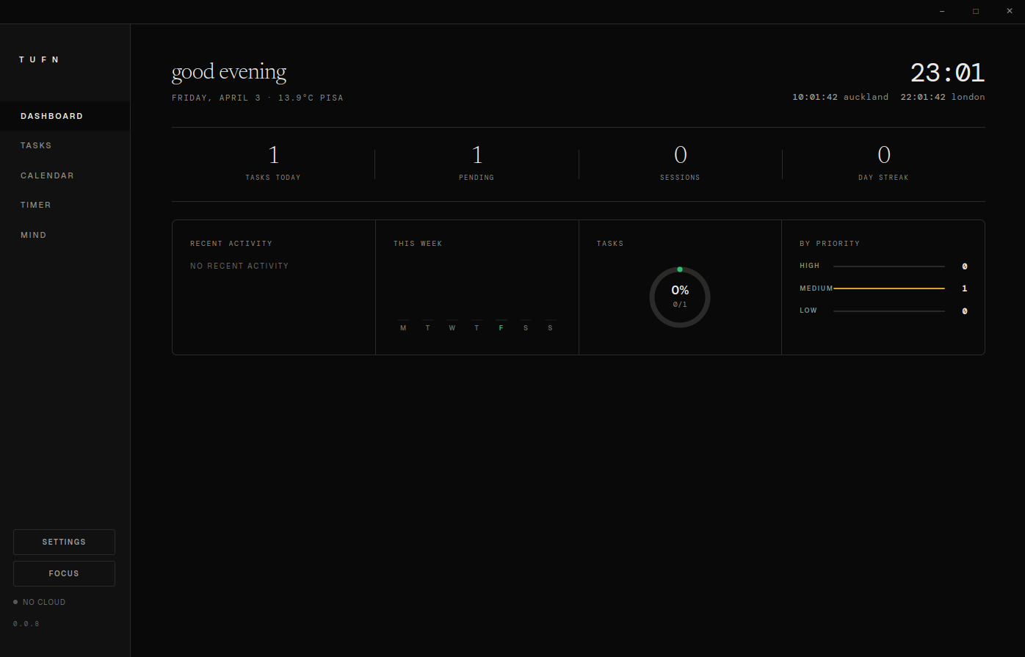
Task: Click the Sessions counter
Action: point(680,163)
